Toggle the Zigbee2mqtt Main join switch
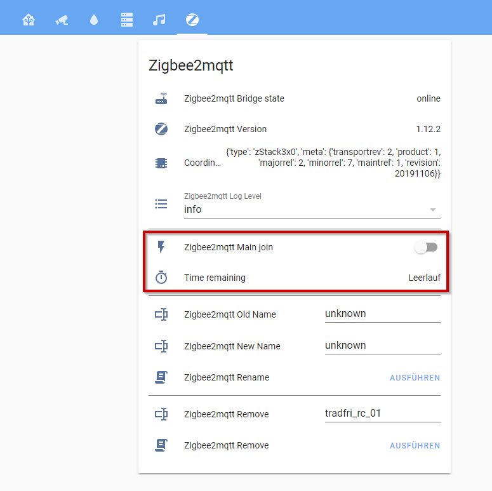Screen dimensions: 492x491 [426, 247]
